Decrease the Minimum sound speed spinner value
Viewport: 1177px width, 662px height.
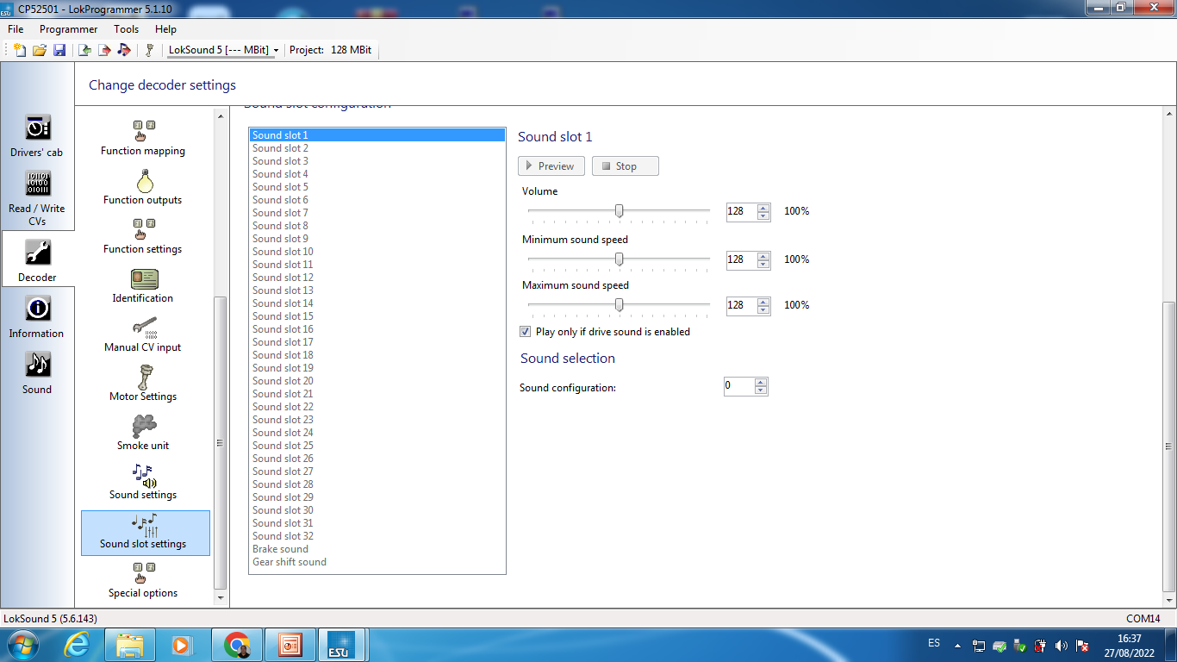click(x=763, y=264)
